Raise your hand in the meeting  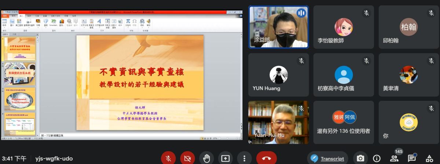206,158
